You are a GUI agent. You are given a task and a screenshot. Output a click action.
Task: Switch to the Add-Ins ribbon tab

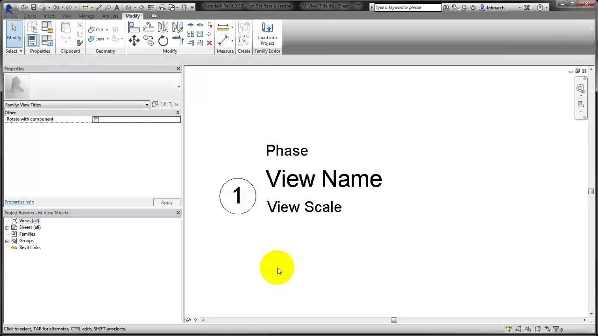pyautogui.click(x=110, y=16)
